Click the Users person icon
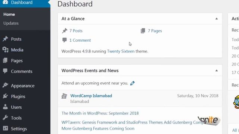Image resolution: width=239 pixels, height=134 pixels. pyautogui.click(x=5, y=107)
